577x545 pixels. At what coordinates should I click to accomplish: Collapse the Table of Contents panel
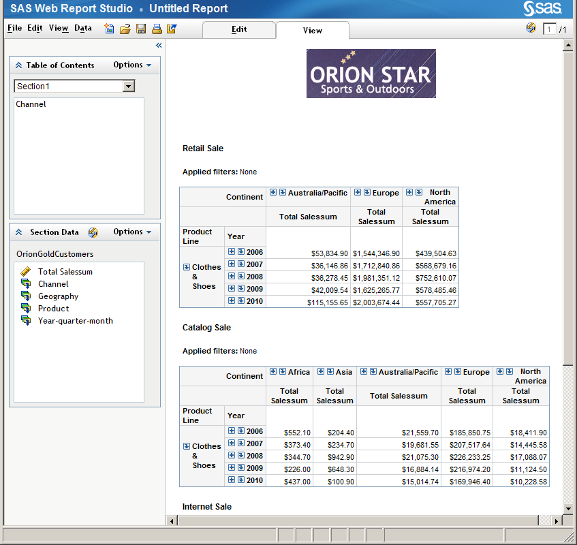point(19,65)
